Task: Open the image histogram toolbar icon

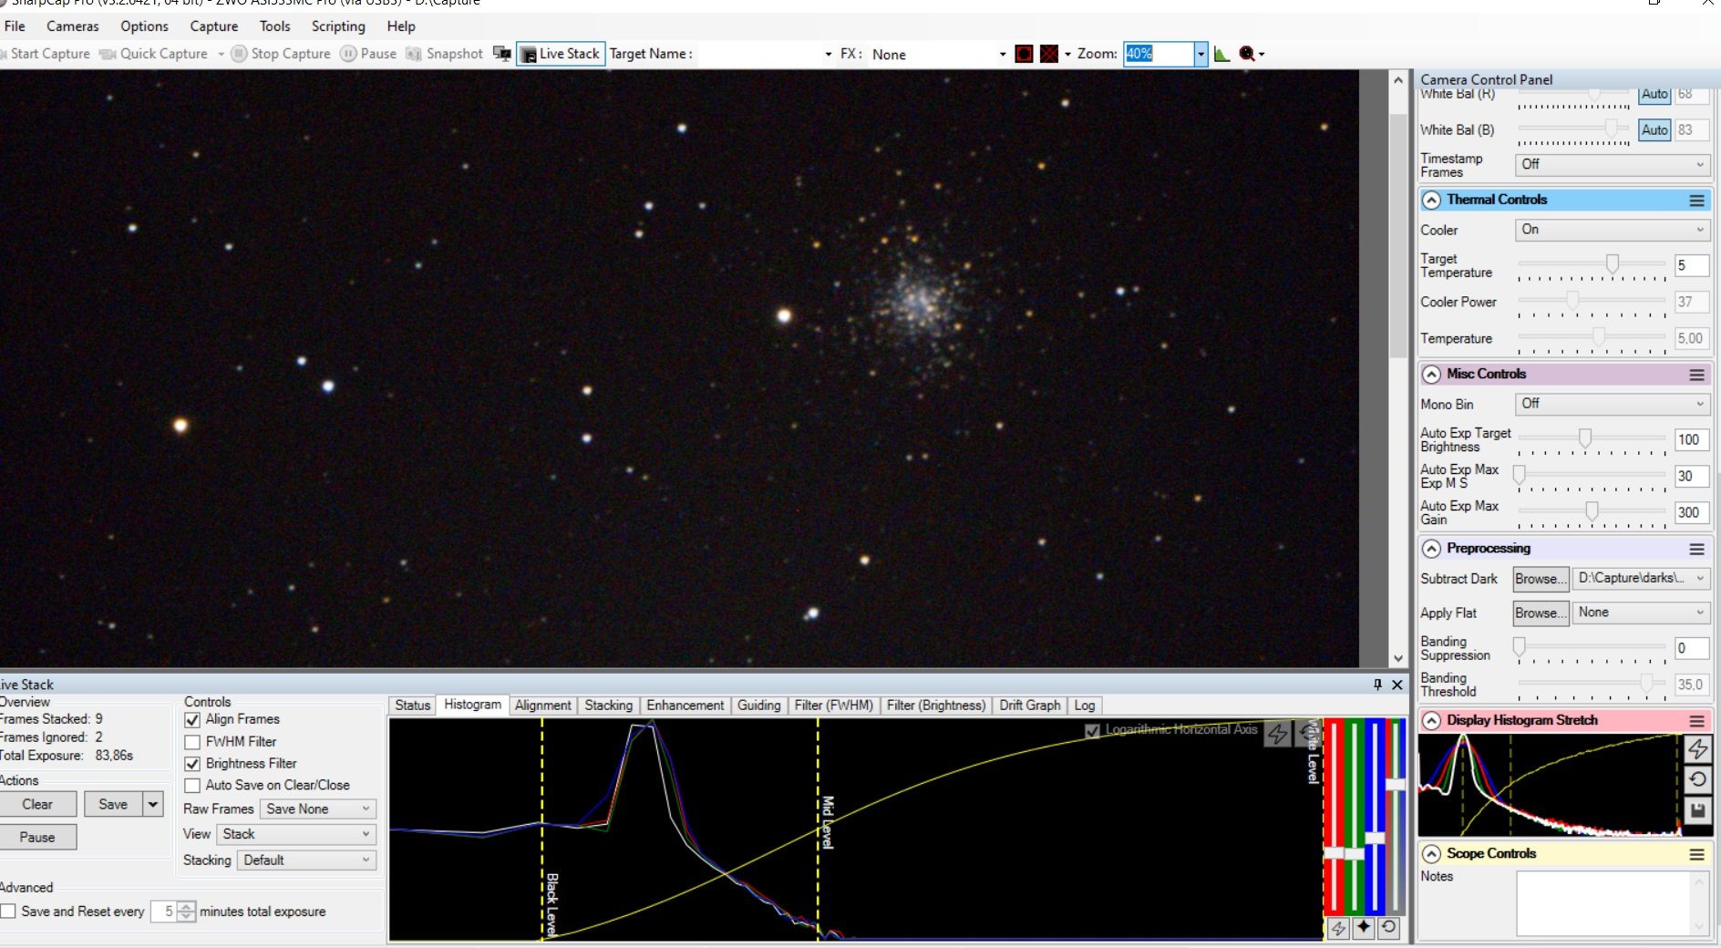Action: click(1221, 54)
